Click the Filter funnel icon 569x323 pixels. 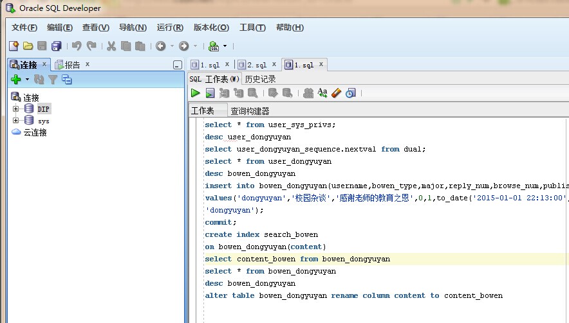click(x=53, y=79)
